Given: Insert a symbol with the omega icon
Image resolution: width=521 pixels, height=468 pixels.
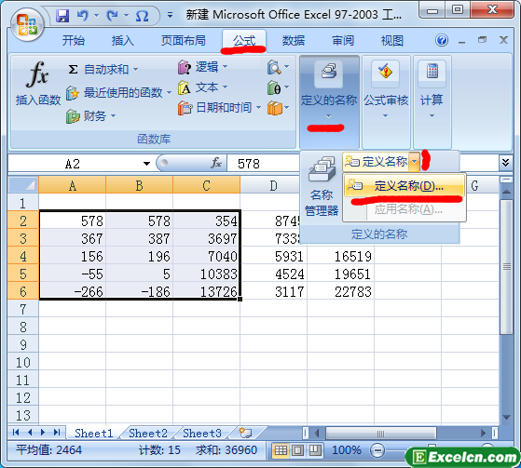Looking at the screenshot, I should tap(143, 16).
